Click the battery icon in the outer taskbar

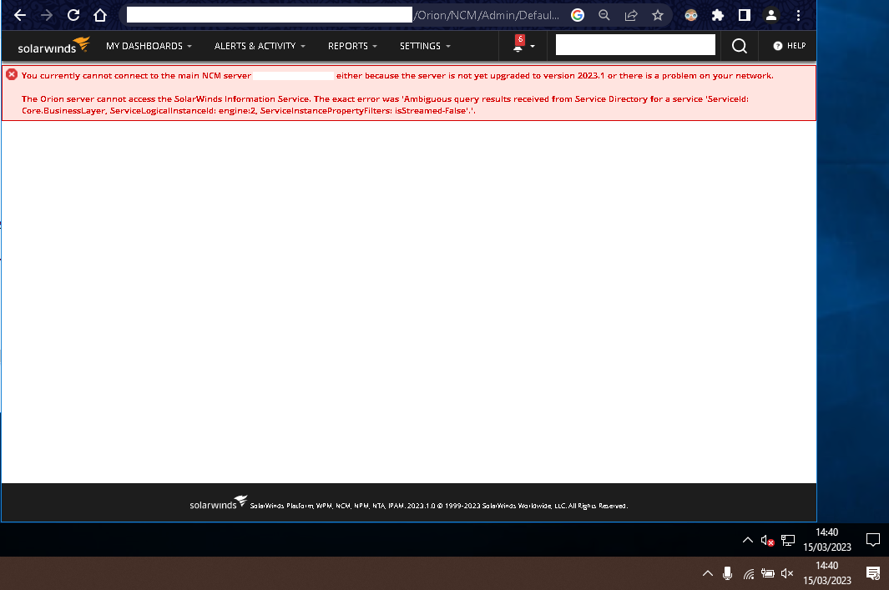[x=768, y=573]
